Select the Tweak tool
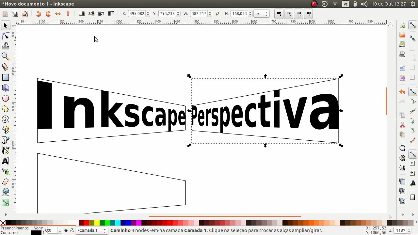The height and width of the screenshot is (235, 418). click(5, 46)
